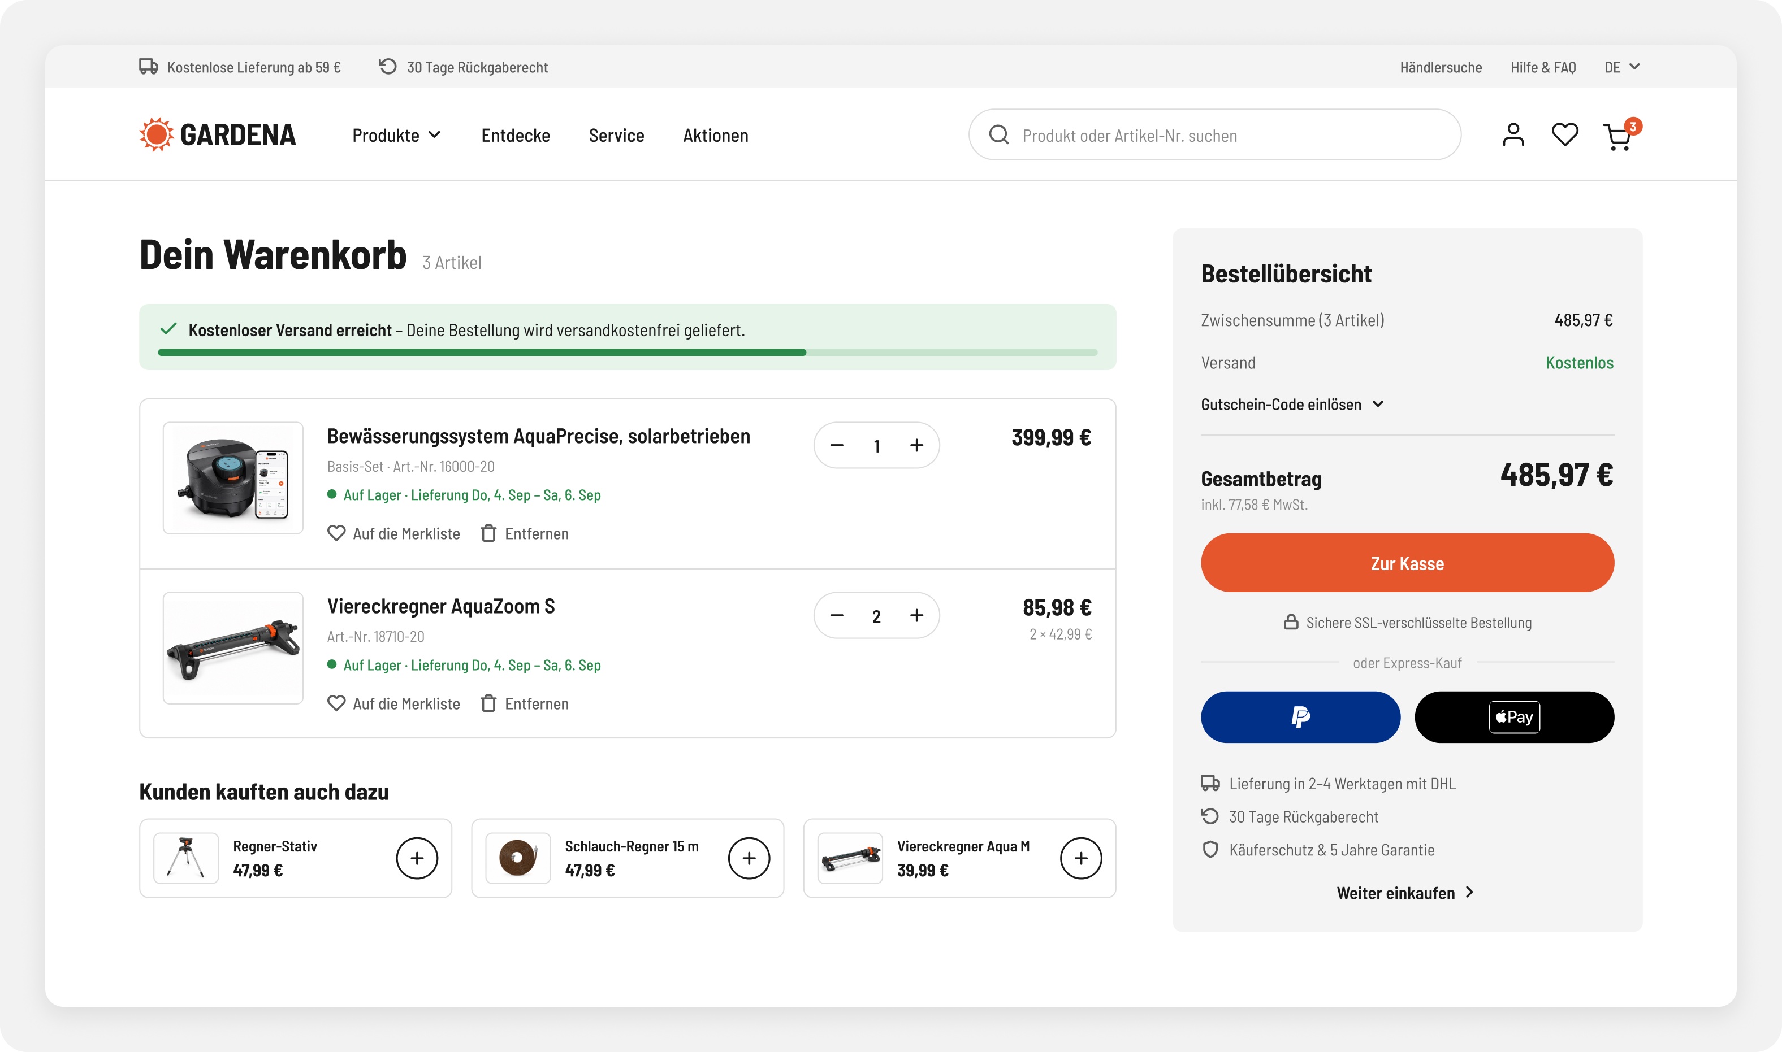The width and height of the screenshot is (1782, 1052).
Task: Open Hilfe & FAQ link
Action: click(x=1543, y=67)
